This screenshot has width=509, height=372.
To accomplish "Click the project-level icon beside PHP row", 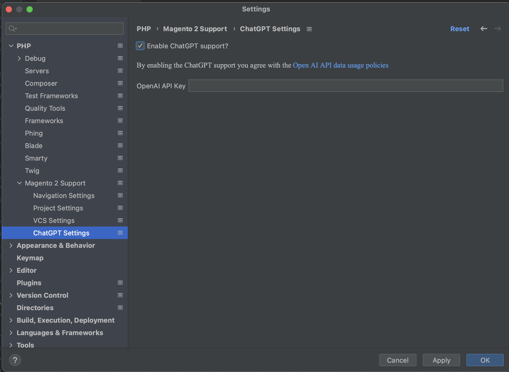I will (120, 46).
